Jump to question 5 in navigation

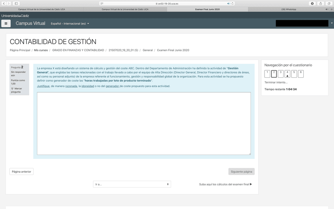pos(294,74)
